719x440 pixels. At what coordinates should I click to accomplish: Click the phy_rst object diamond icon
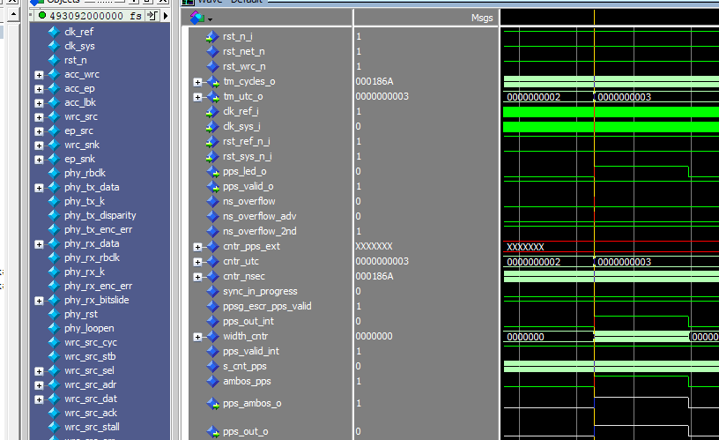[x=54, y=314]
